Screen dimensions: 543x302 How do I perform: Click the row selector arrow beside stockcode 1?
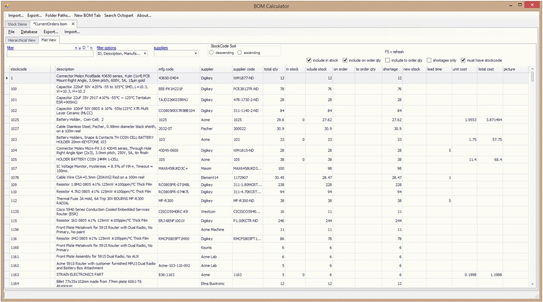point(7,78)
